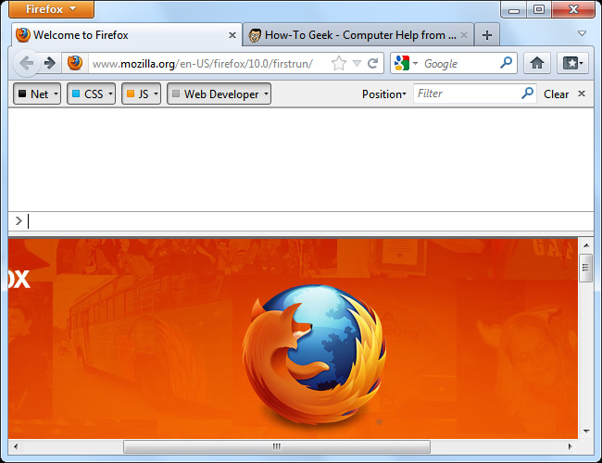602x463 pixels.
Task: Open the URL history dropdown arrow
Action: click(357, 63)
